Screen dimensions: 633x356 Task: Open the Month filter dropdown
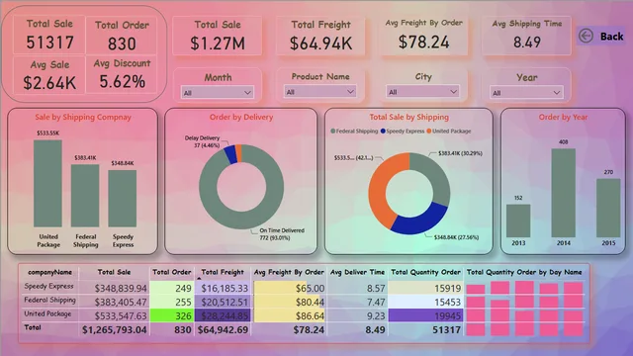218,93
